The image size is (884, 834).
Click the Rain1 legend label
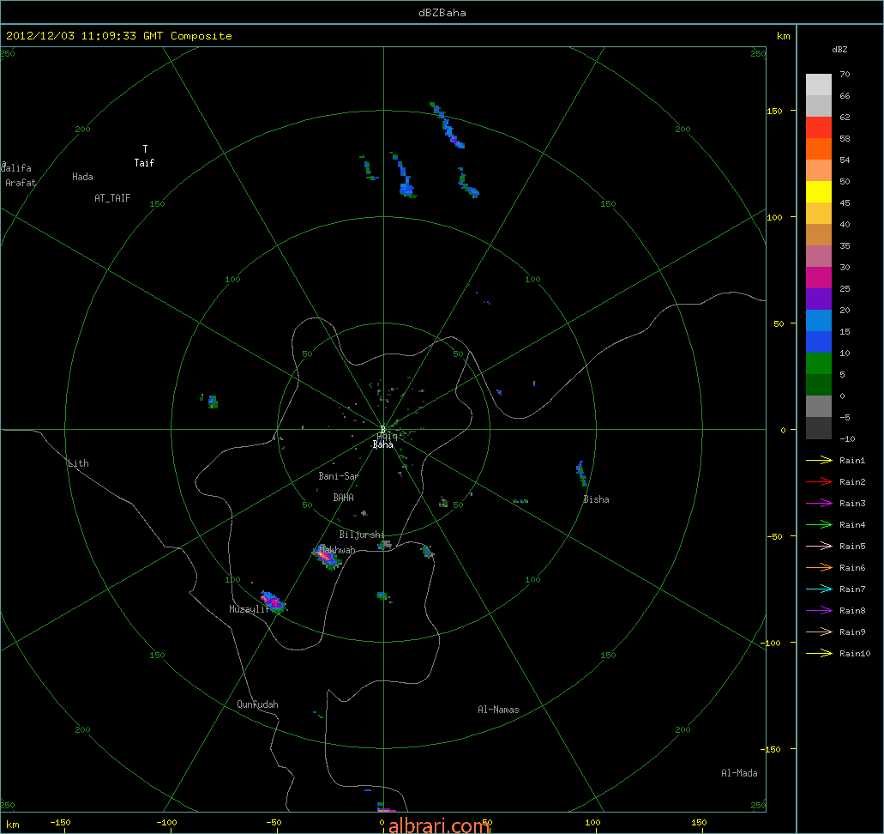pos(852,461)
